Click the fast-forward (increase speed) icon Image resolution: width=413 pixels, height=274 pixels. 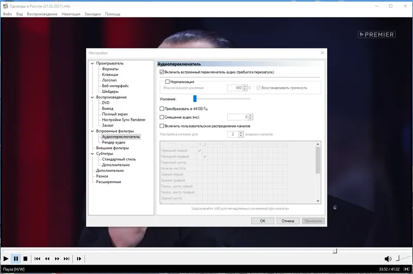click(x=57, y=259)
